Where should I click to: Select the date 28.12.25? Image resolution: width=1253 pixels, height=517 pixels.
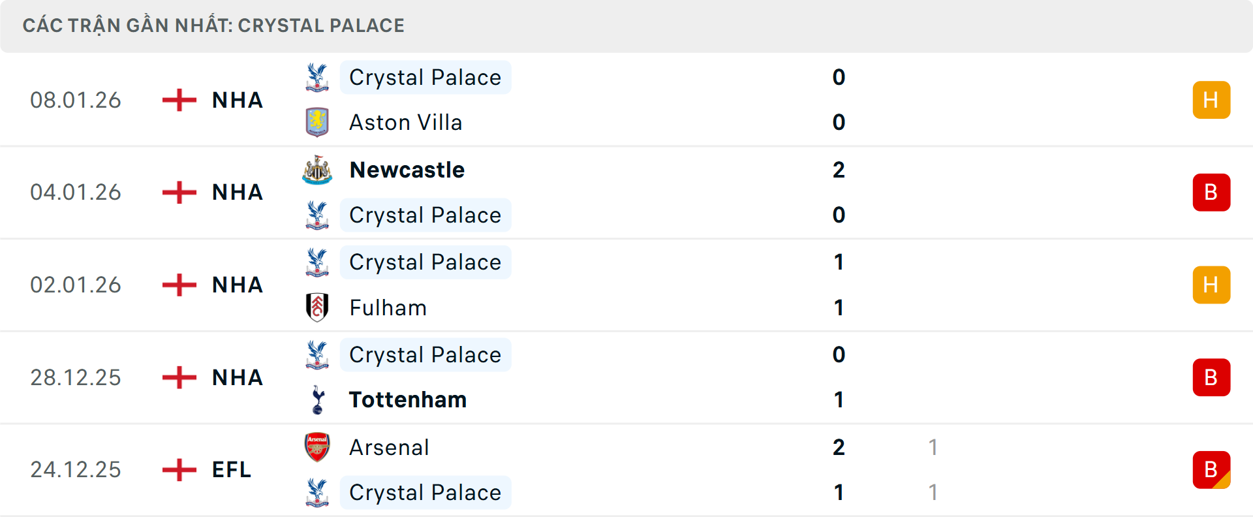pos(76,377)
